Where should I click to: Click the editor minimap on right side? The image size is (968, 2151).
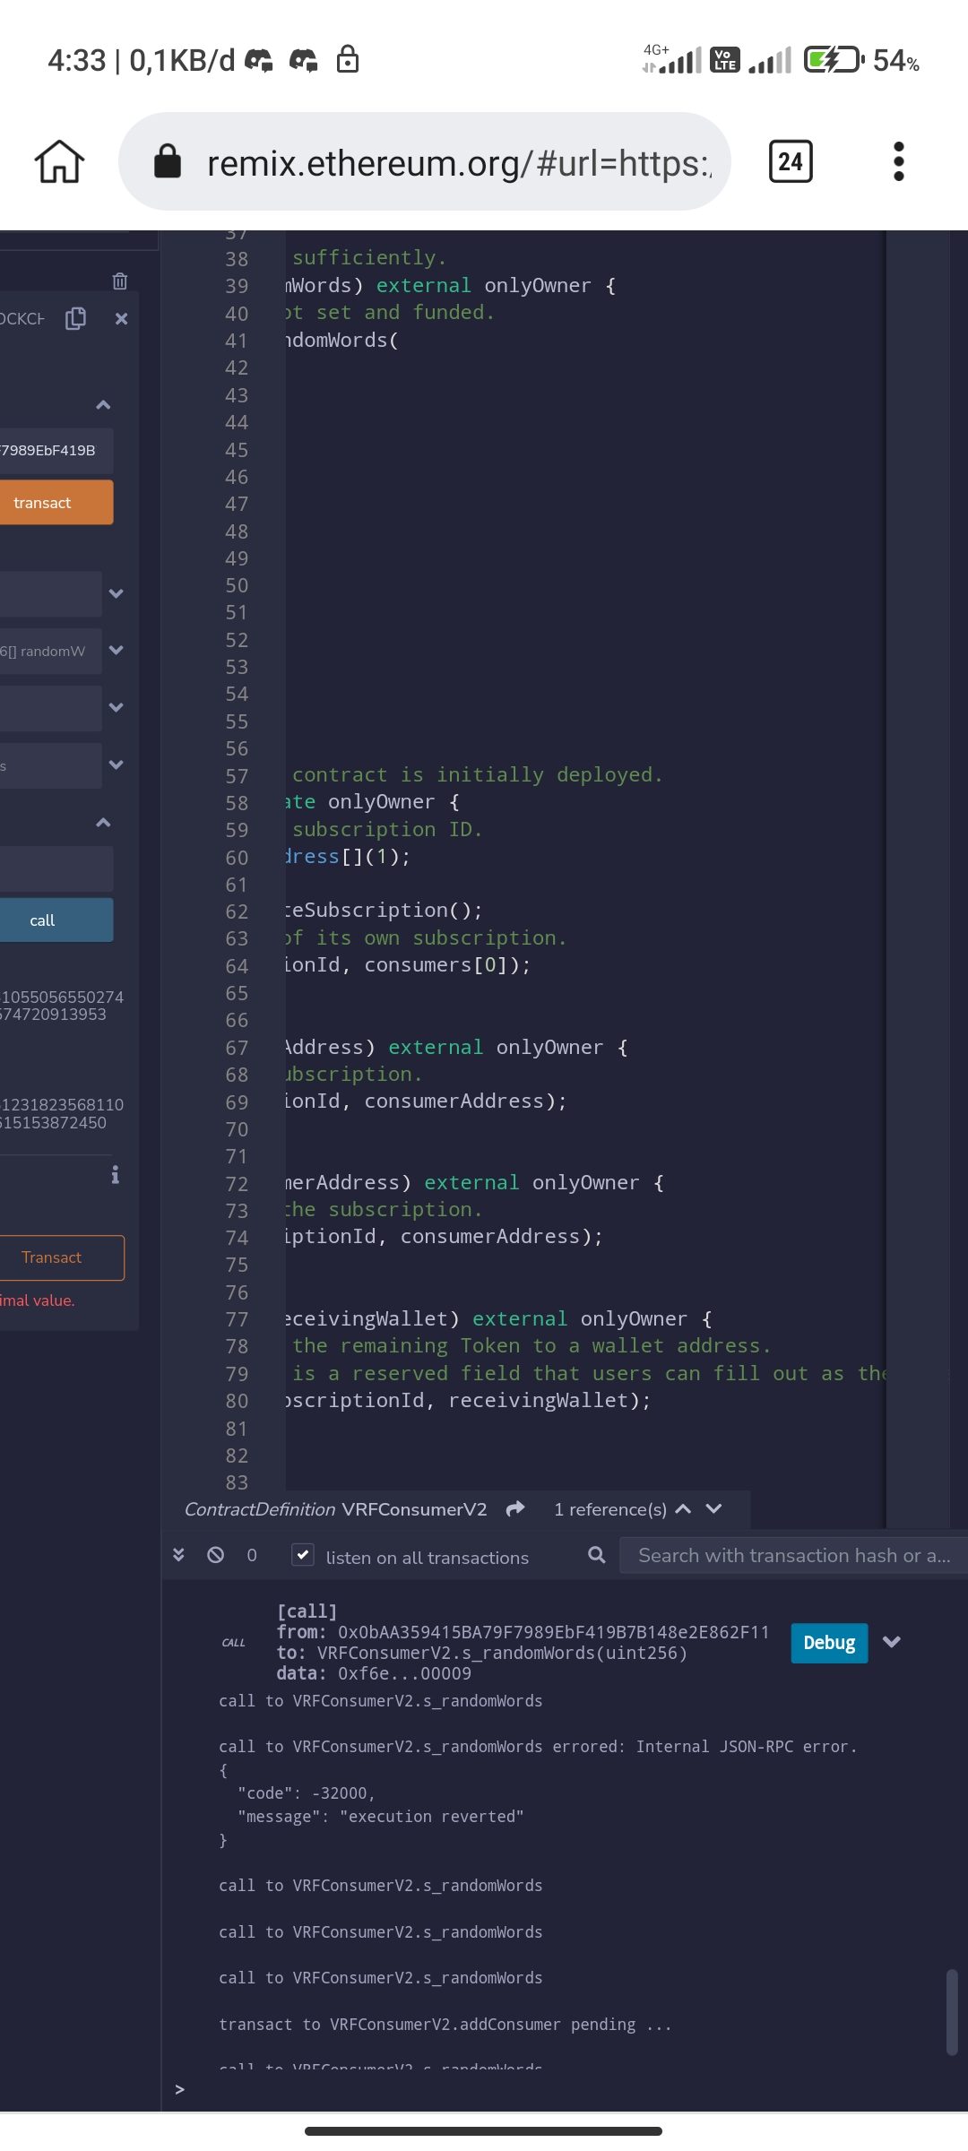pos(918,878)
